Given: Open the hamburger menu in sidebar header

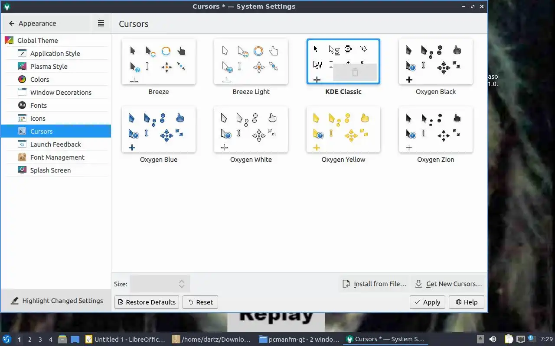Looking at the screenshot, I should click(101, 23).
